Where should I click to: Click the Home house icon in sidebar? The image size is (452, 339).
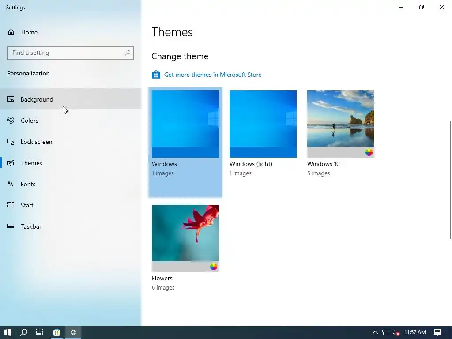(x=11, y=32)
